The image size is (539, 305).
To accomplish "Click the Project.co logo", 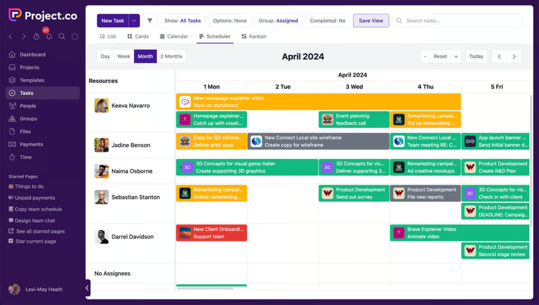I will click(x=43, y=15).
